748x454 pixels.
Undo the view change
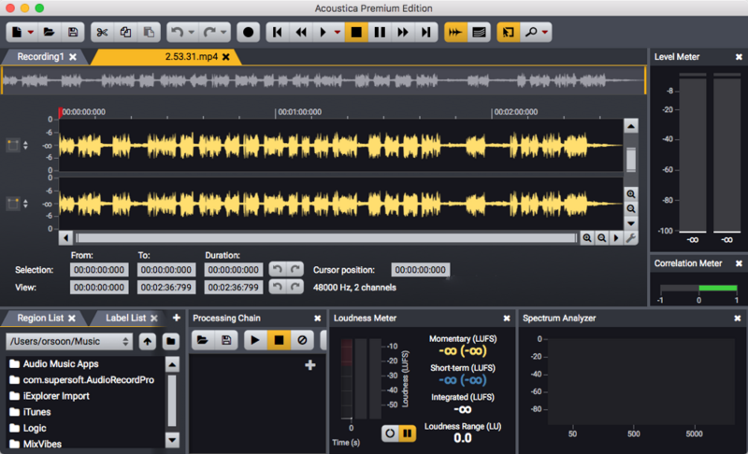(277, 287)
